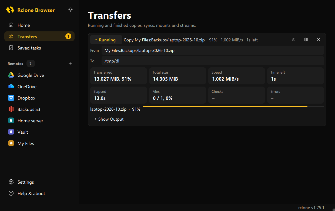335x211 pixels.
Task: Add a new remote with plus icon
Action: click(70, 63)
